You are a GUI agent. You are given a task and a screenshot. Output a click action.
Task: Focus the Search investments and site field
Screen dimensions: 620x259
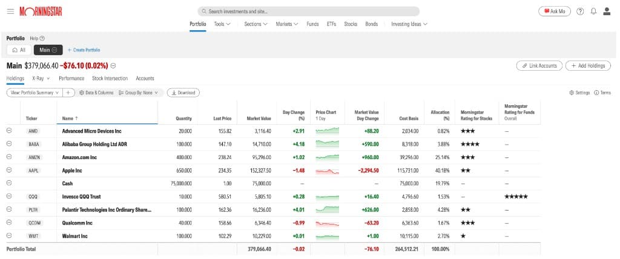point(308,11)
